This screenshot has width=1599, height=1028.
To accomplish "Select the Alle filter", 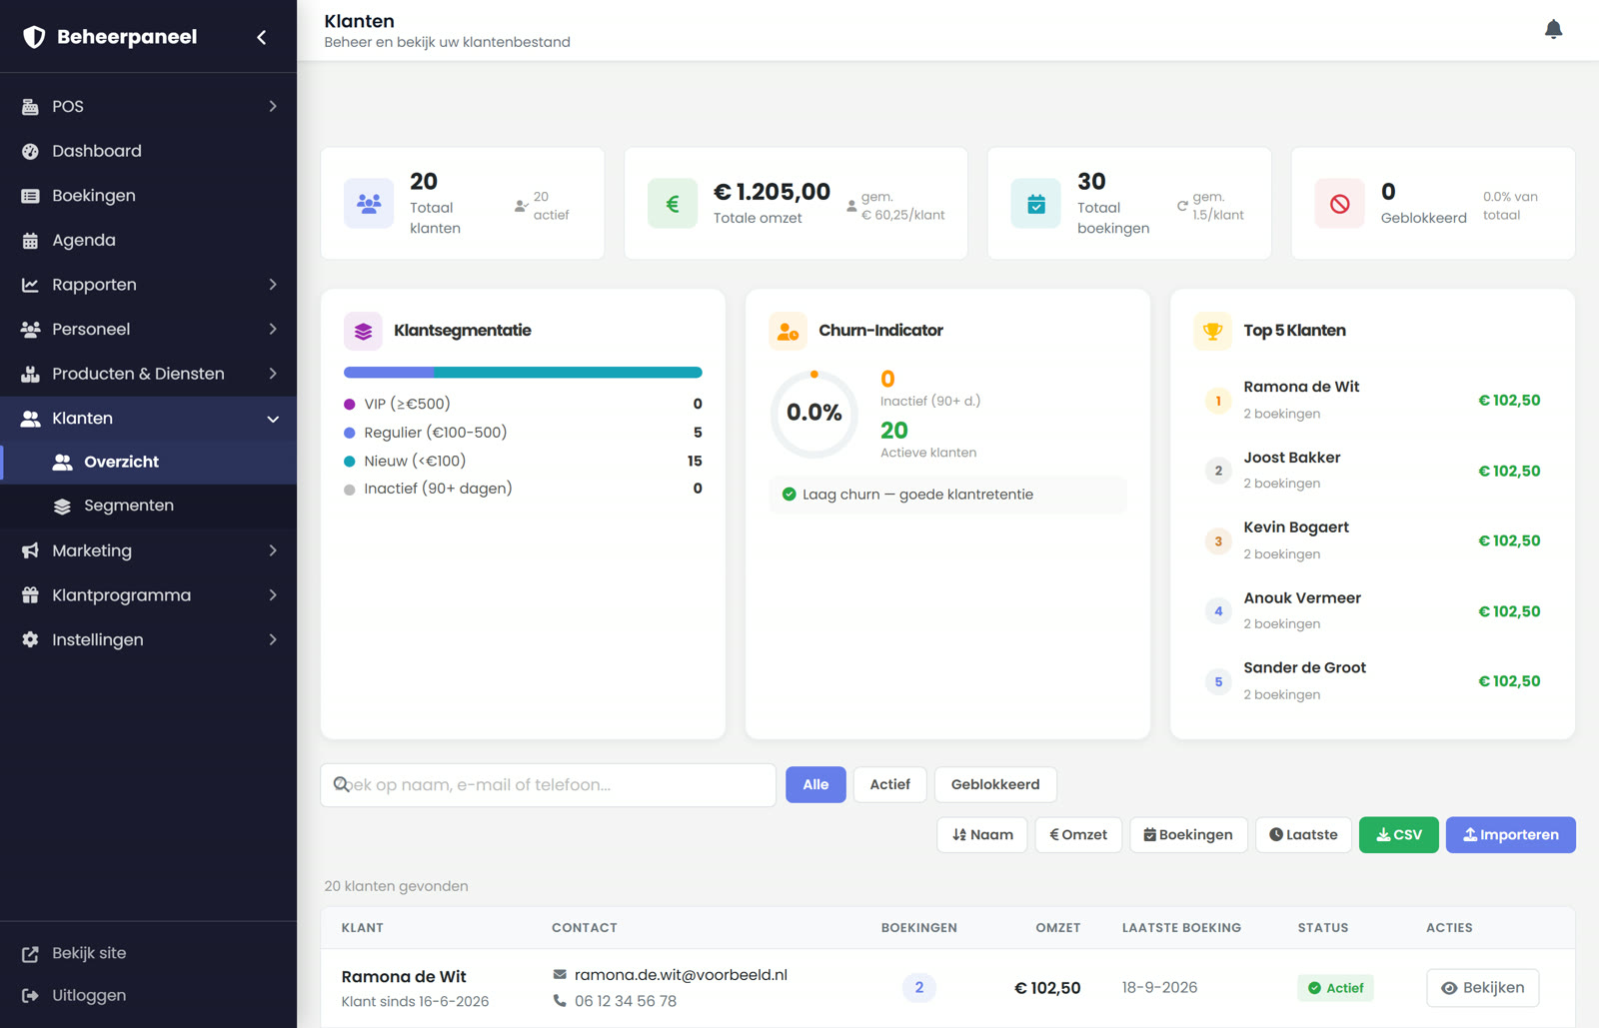I will click(x=815, y=784).
